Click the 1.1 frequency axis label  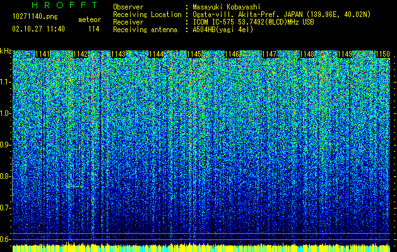[x=6, y=82]
